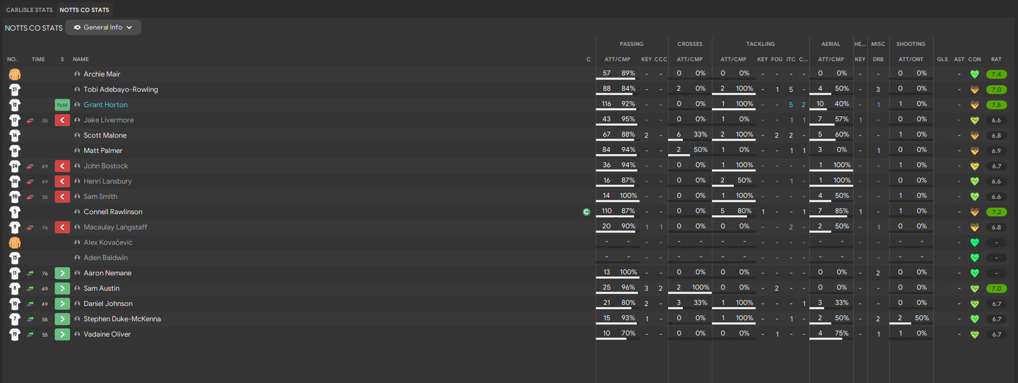Click the shirt number icon for Tobi Adebayo-Rowling

[15, 90]
